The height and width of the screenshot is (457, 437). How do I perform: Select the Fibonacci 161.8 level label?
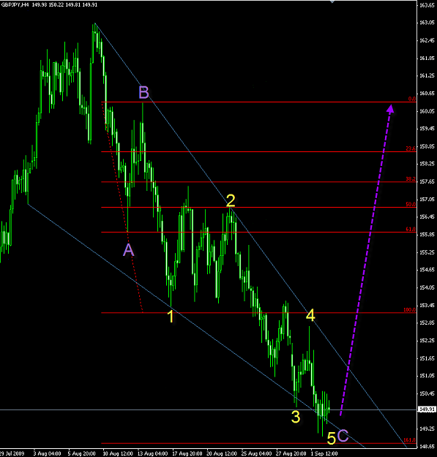click(x=410, y=440)
